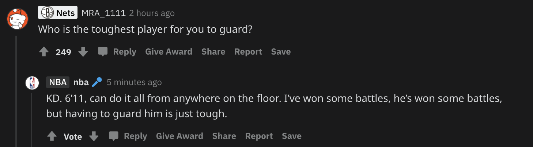Collapse the nba reply thread line
Image resolution: width=533 pixels, height=147 pixels.
click(x=32, y=120)
